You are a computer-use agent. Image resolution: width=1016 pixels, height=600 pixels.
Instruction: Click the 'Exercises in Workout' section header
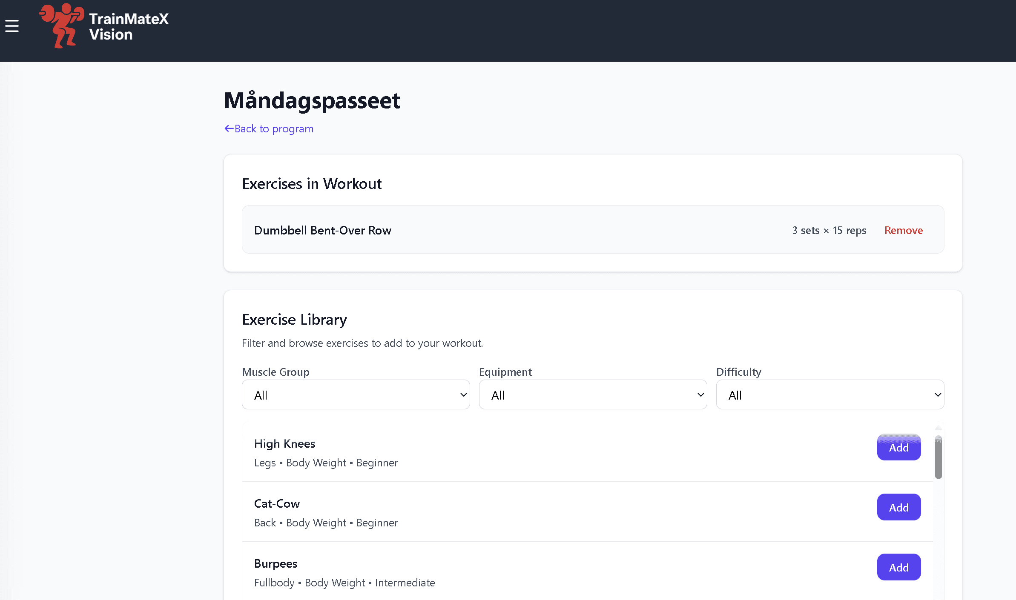pos(312,183)
